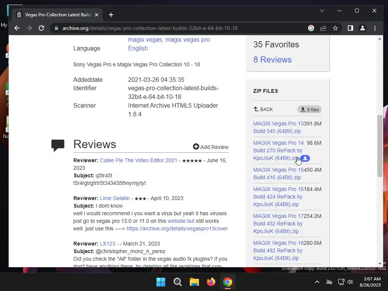This screenshot has height=291, width=388.
Task: Click the scrollbar down arrow
Action: (x=380, y=264)
